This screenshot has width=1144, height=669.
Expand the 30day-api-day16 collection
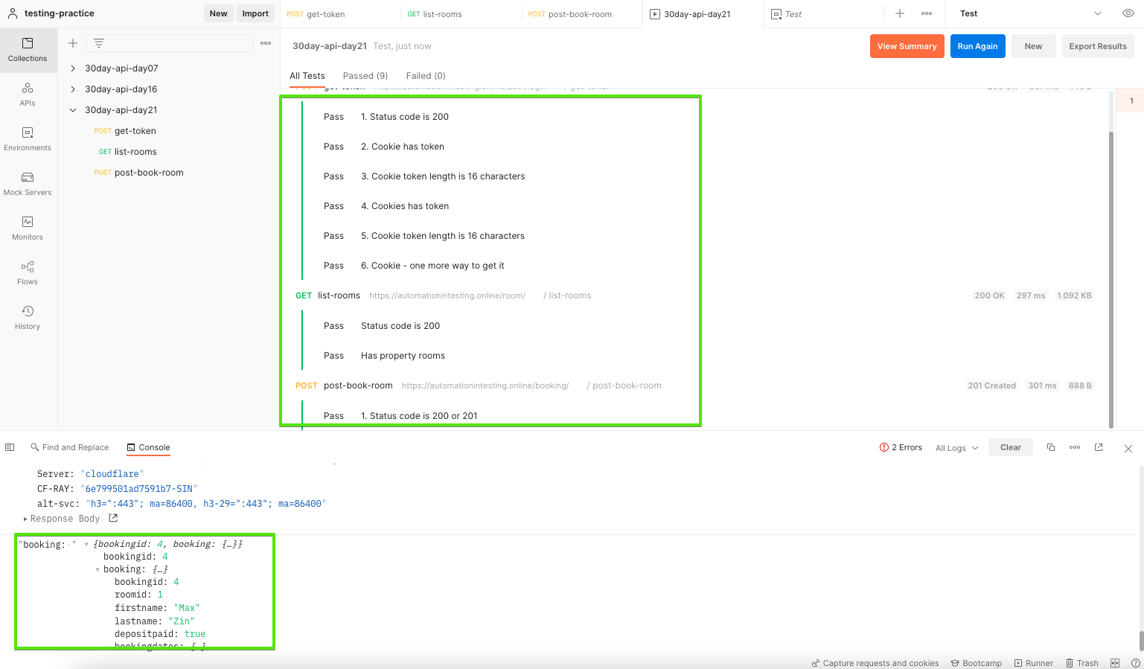tap(73, 89)
